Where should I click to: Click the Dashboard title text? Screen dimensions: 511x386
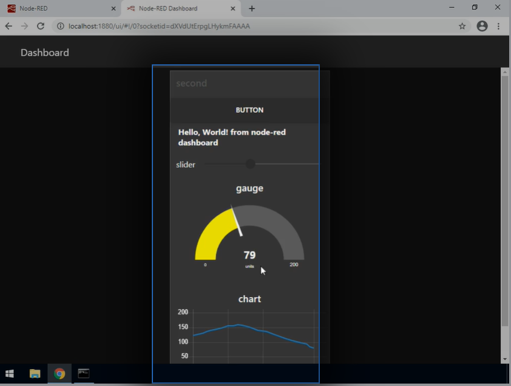click(45, 53)
